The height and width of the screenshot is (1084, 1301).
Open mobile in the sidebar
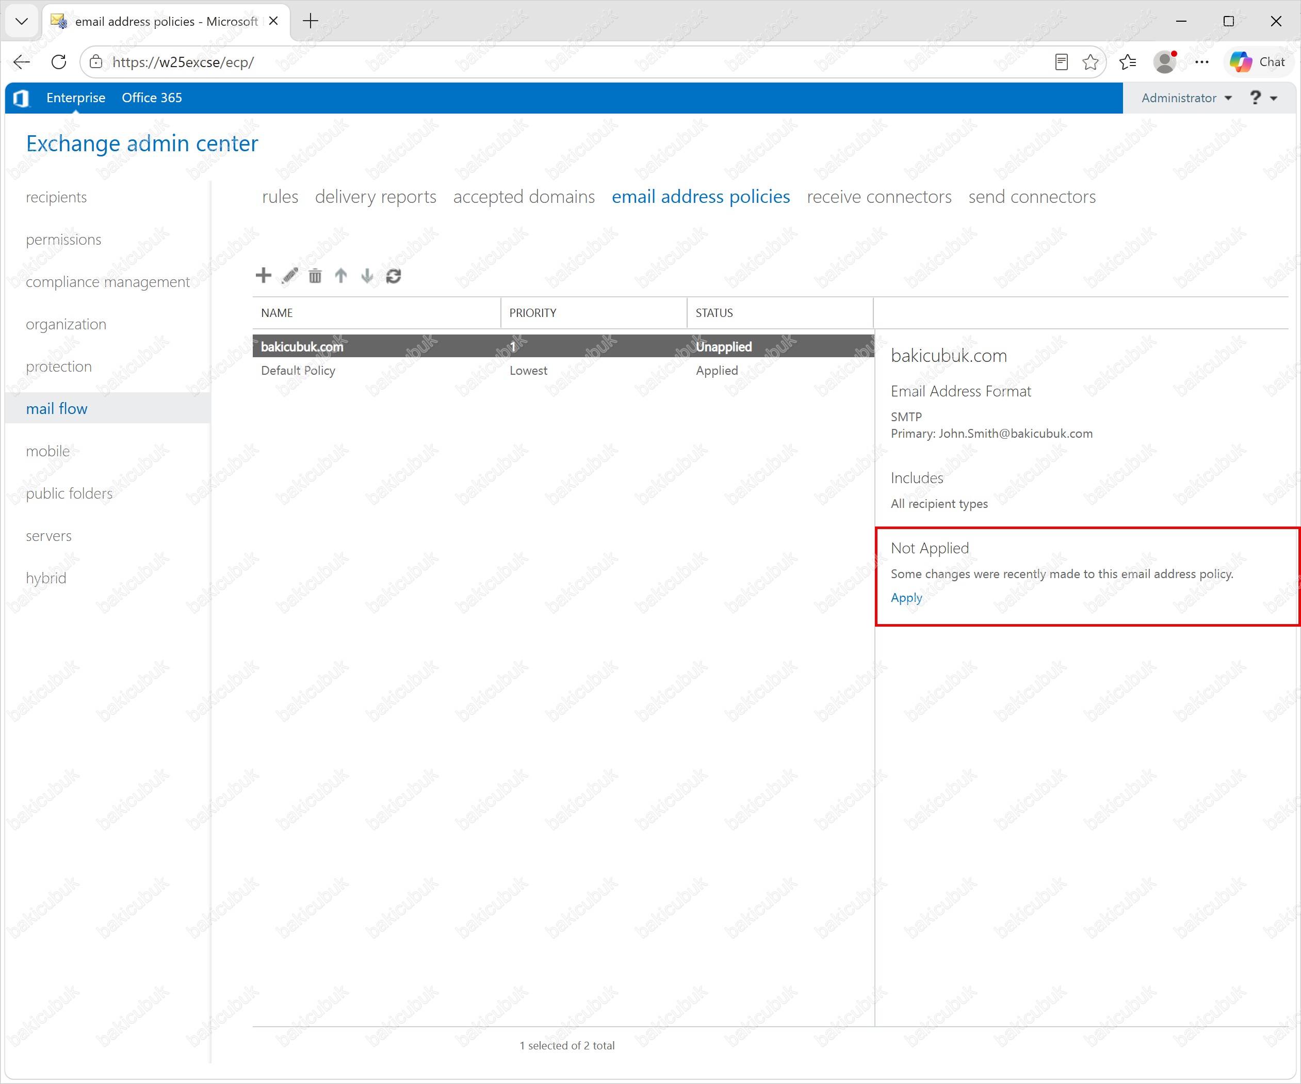[47, 451]
